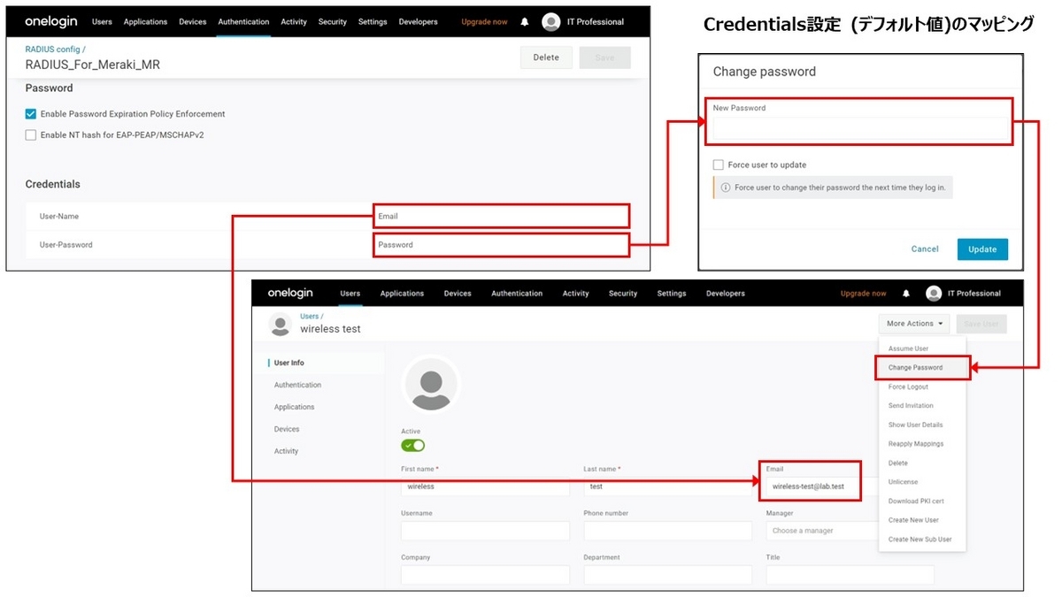Open Developers menu in the user window
1062x597 pixels.
[x=726, y=294]
